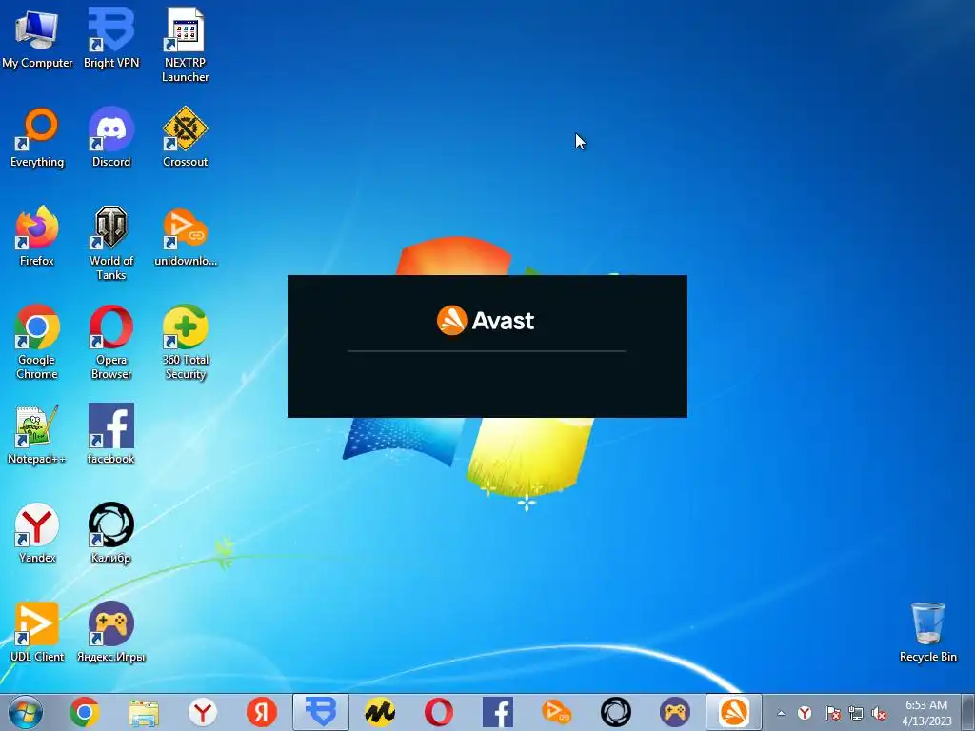Open UDL downloader taskbar icon

point(557,712)
